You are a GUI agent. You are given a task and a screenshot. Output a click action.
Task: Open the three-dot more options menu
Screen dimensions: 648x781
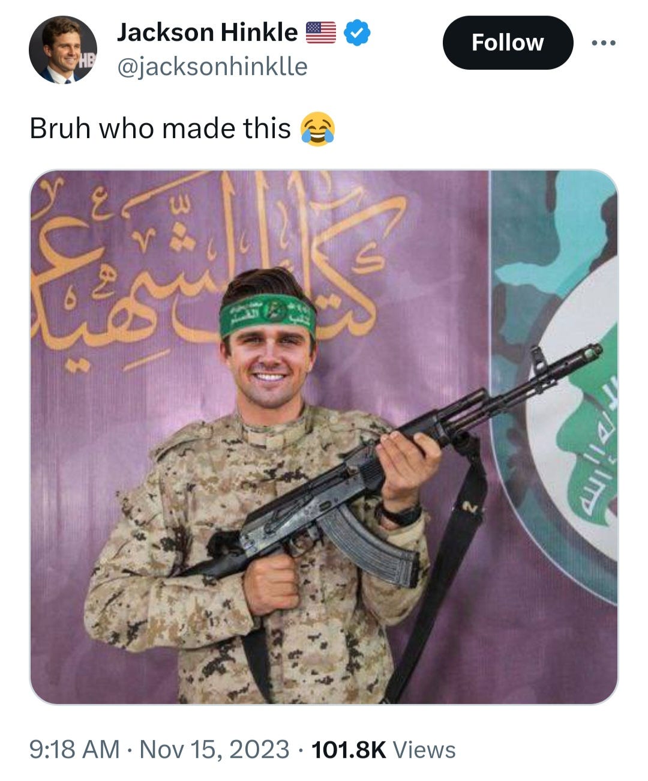coord(603,43)
